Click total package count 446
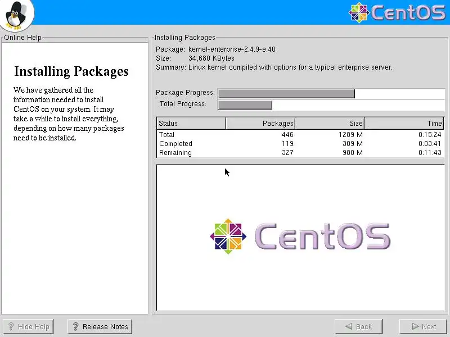This screenshot has height=337, width=450. pyautogui.click(x=287, y=134)
